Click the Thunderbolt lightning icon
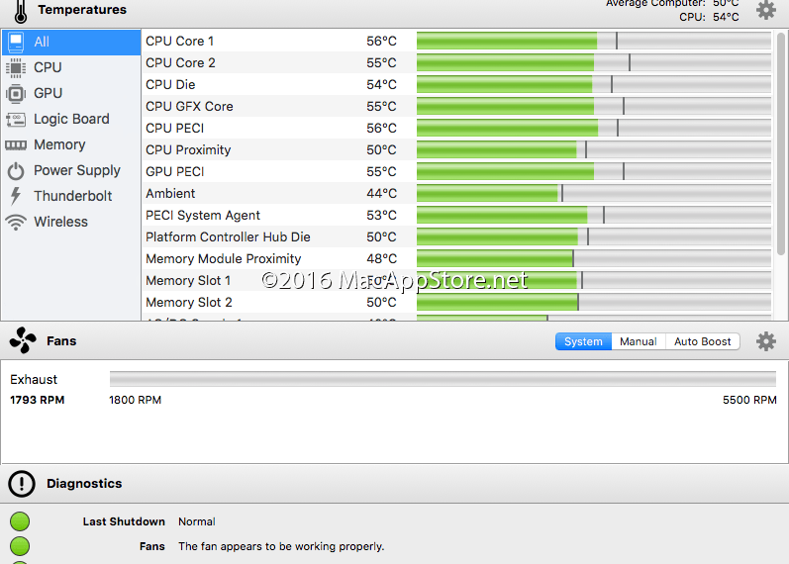The width and height of the screenshot is (789, 564). coord(16,196)
